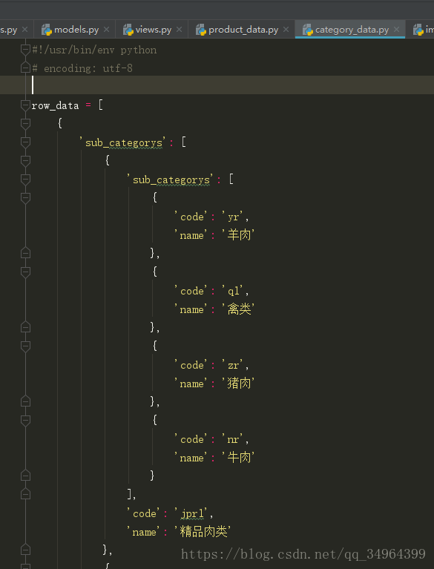
Task: Click the 'nr' code value
Action: coord(233,439)
